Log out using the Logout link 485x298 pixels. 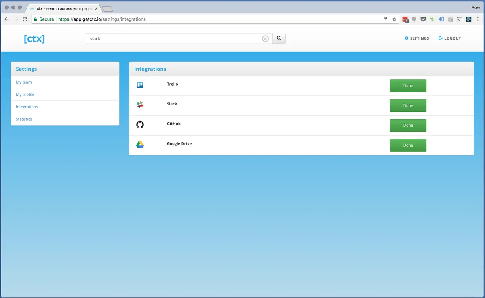pos(450,38)
